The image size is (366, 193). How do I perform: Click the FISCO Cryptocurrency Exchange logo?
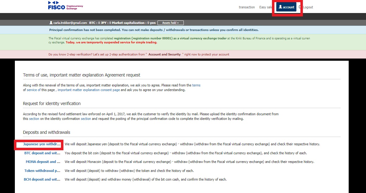[x=65, y=6]
